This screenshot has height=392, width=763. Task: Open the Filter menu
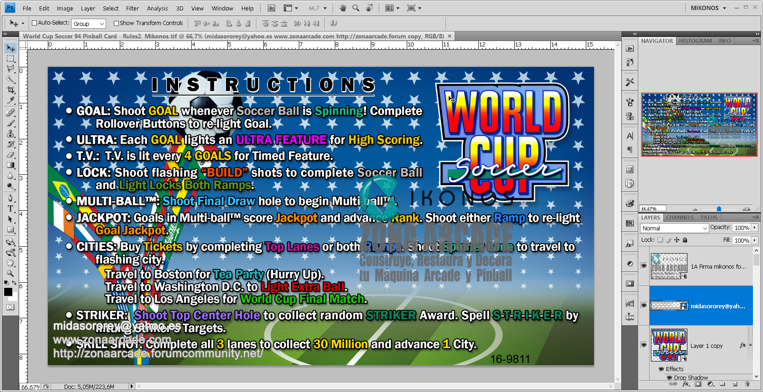pos(133,8)
